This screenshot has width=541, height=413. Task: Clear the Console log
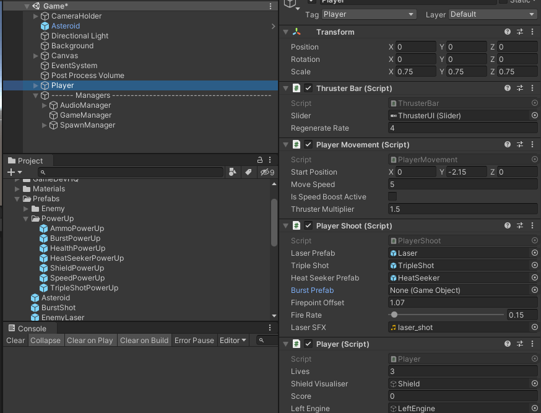15,340
